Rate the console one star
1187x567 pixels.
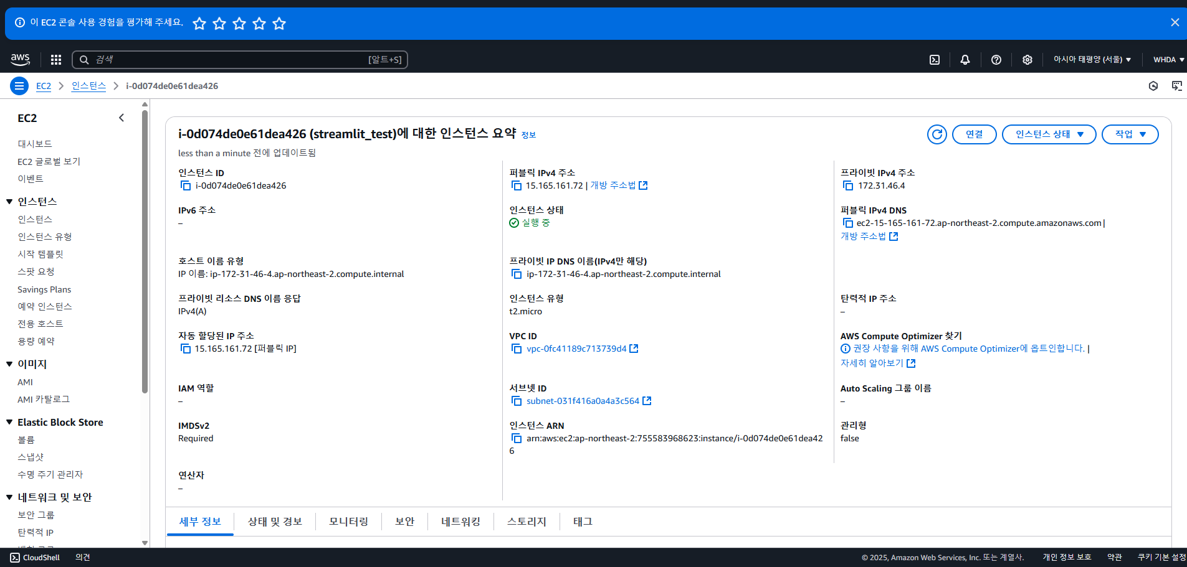pos(199,24)
